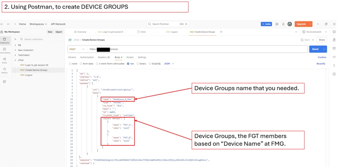Open the notifications bell icon
Image resolution: width=339 pixels, height=167 pixels.
pyautogui.click(x=283, y=24)
